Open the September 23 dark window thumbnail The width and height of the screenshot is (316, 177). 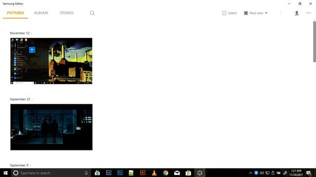51,127
